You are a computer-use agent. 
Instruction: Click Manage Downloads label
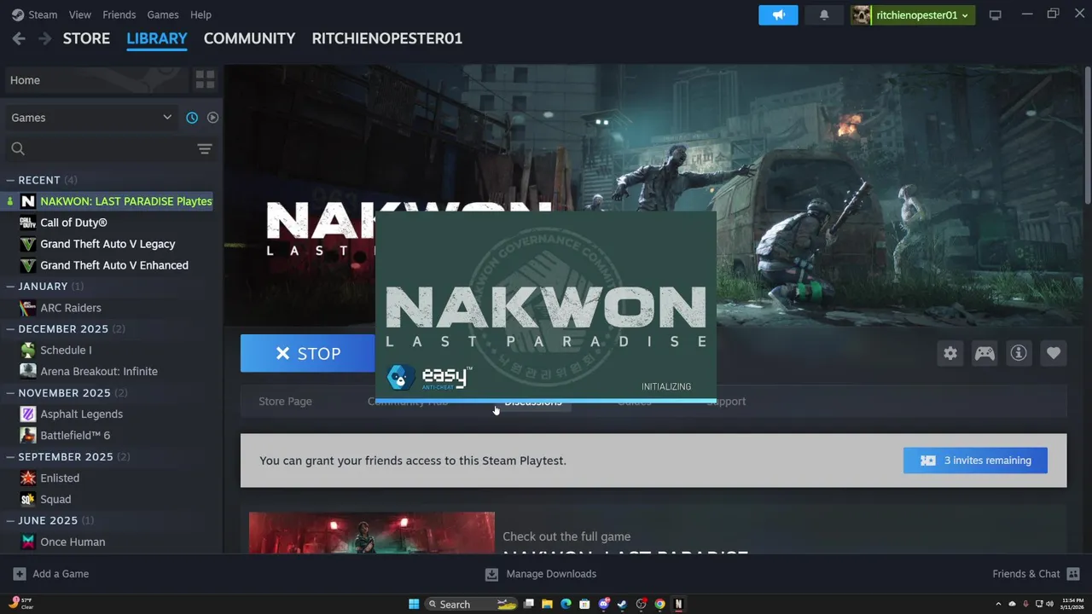point(551,574)
